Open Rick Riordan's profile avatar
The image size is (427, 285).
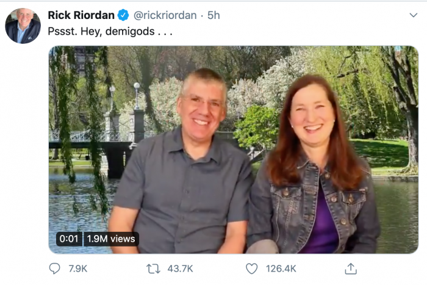[23, 26]
